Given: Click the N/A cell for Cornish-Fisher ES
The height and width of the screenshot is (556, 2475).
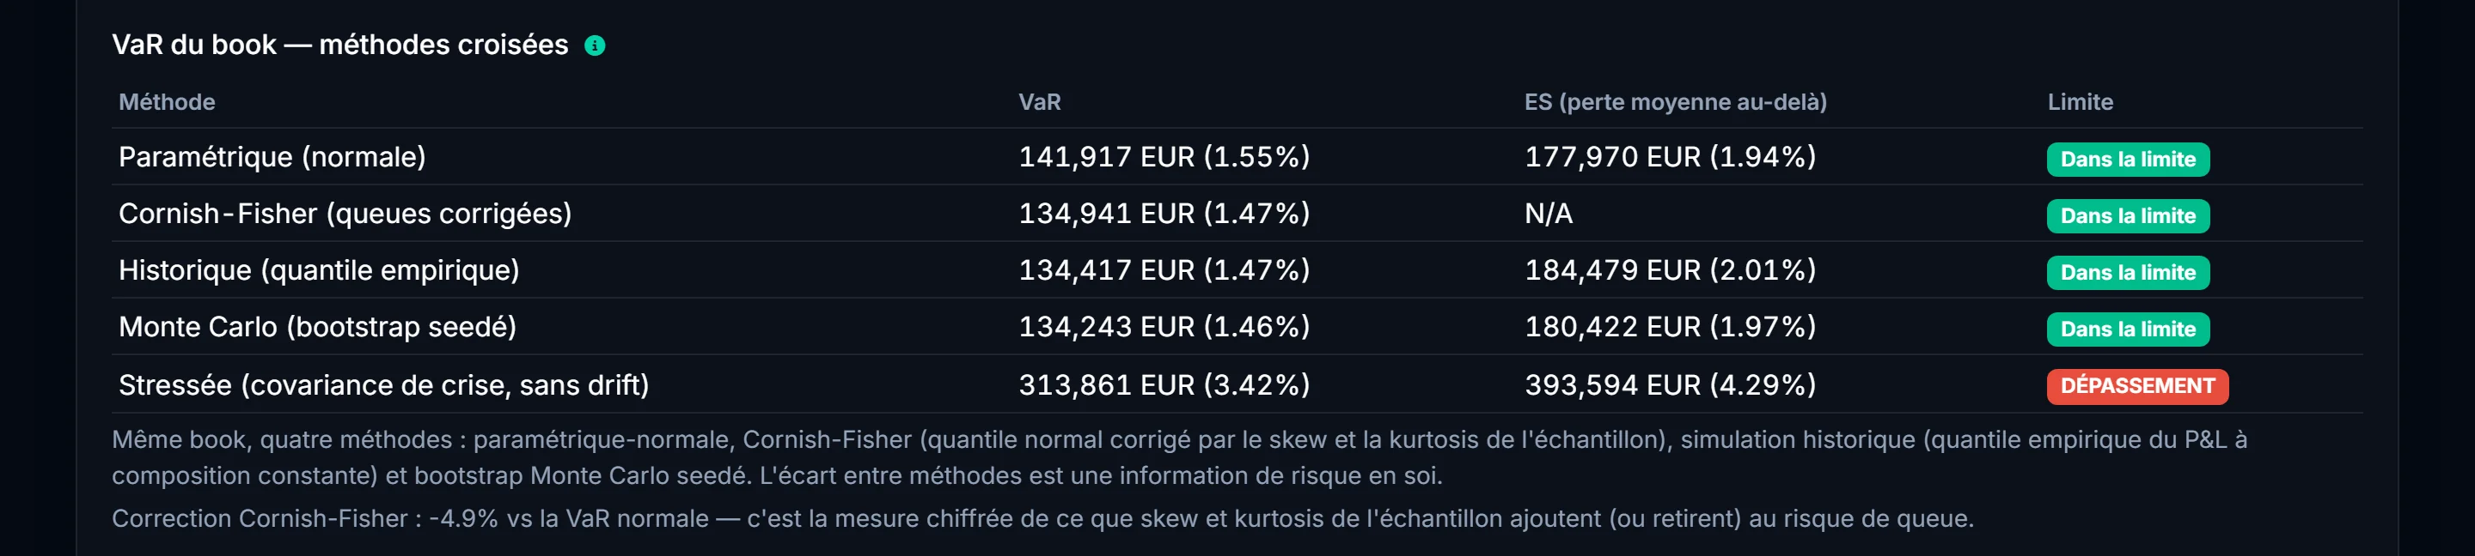Looking at the screenshot, I should pyautogui.click(x=1548, y=214).
